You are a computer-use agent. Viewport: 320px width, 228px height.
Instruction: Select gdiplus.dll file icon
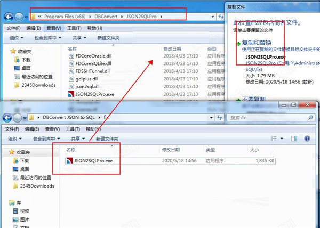(71, 79)
